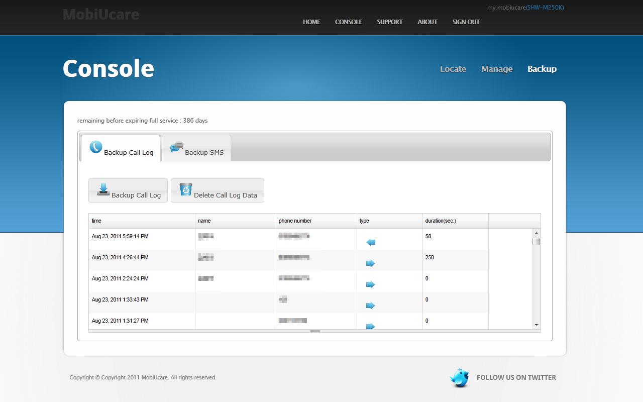This screenshot has height=402, width=643.
Task: Click the download arrow icon on backup button
Action: [103, 189]
